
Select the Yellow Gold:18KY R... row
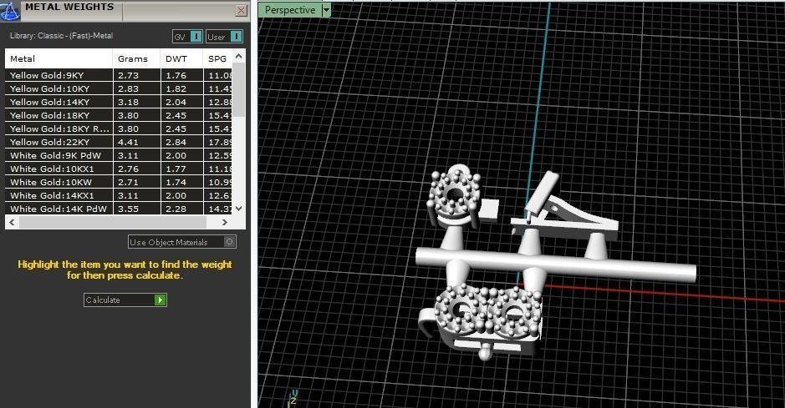119,128
